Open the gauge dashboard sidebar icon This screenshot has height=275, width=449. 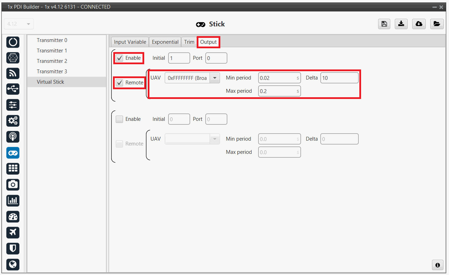13,217
